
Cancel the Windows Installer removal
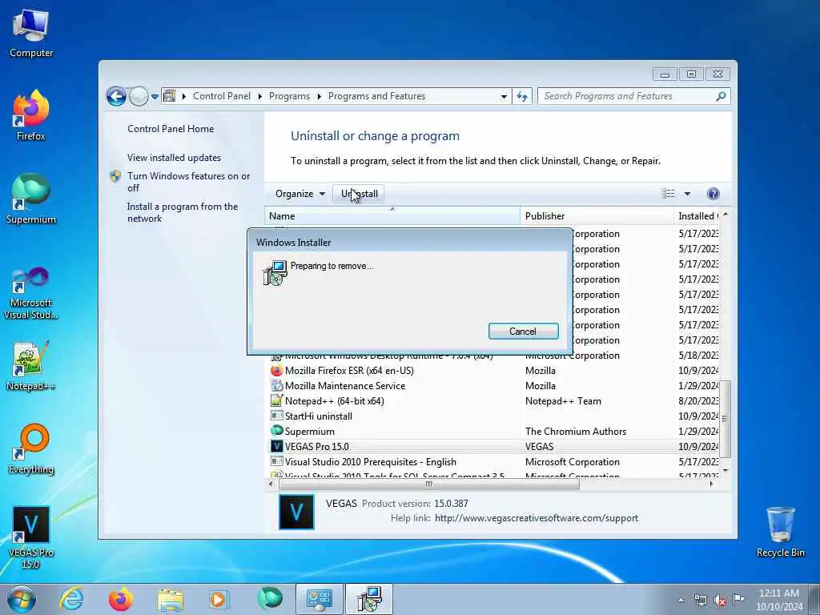523,331
